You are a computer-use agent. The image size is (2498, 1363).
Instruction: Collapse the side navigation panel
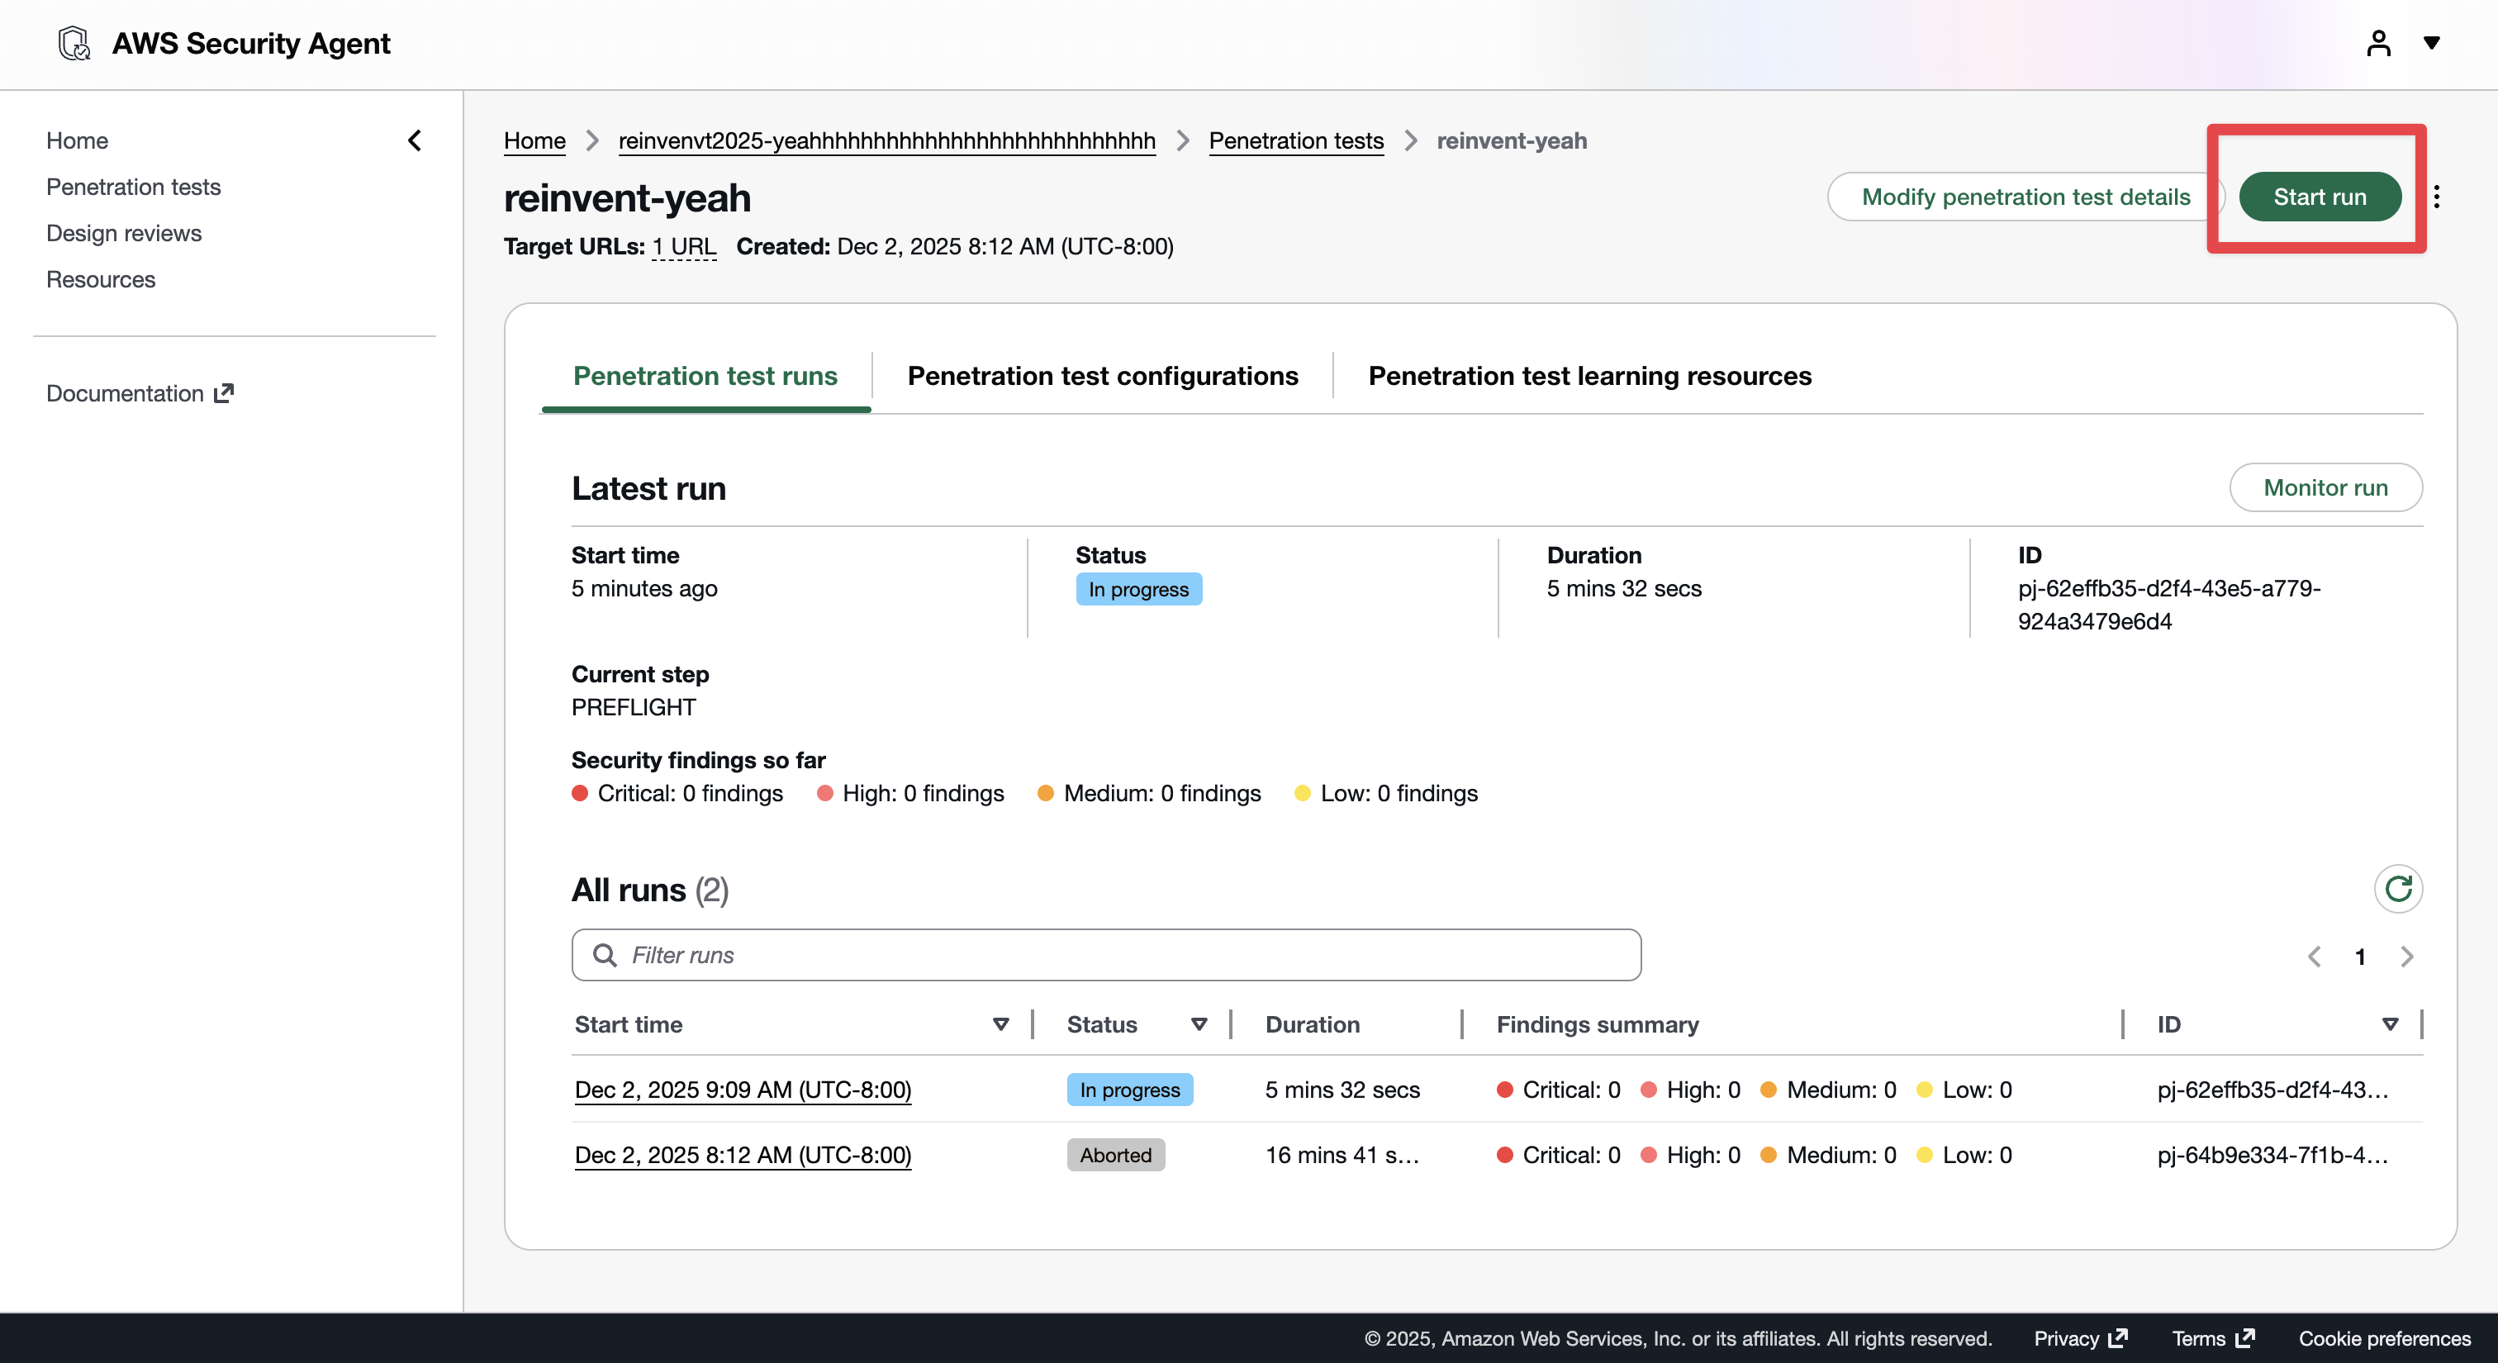click(414, 140)
